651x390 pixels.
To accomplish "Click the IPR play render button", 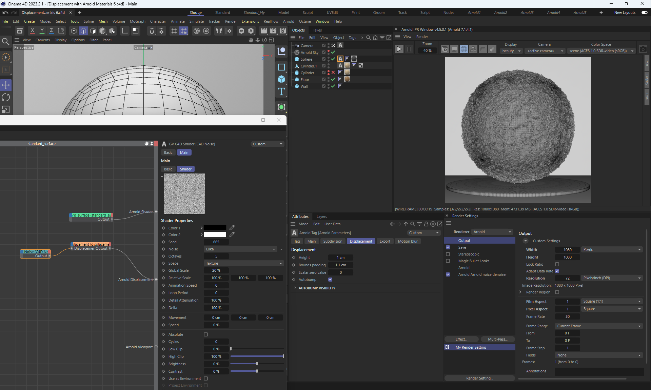I will [399, 49].
